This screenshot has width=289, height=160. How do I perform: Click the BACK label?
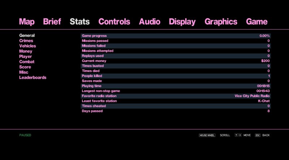coord(266,135)
